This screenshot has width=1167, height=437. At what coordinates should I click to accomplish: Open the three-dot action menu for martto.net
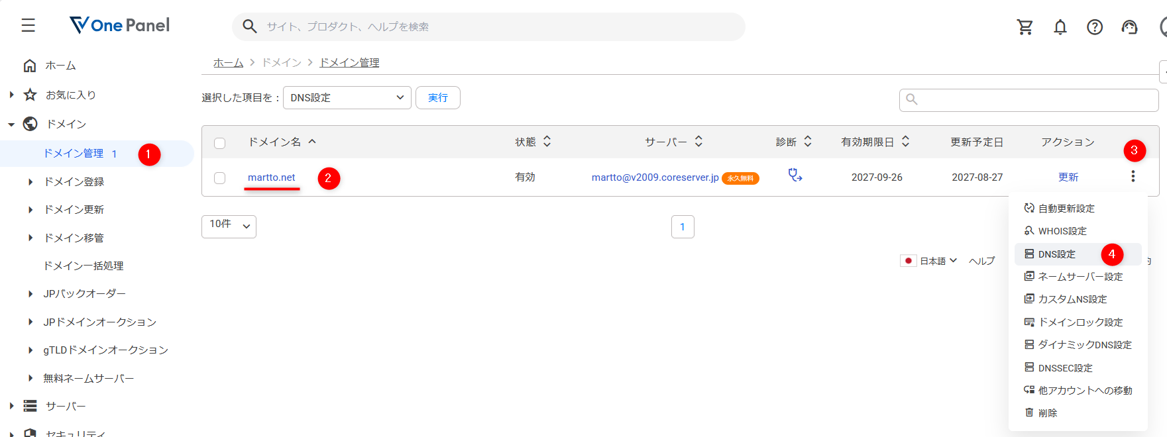point(1133,176)
